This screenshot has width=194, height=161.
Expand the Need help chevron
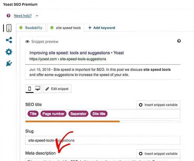click(x=37, y=16)
